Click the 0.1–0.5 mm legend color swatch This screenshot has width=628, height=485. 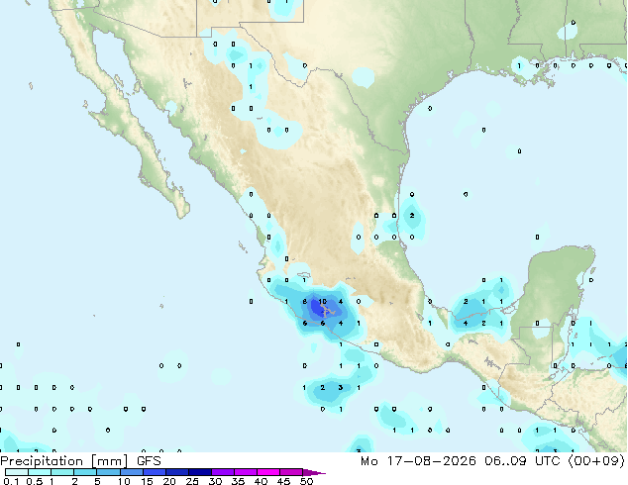click(x=17, y=472)
